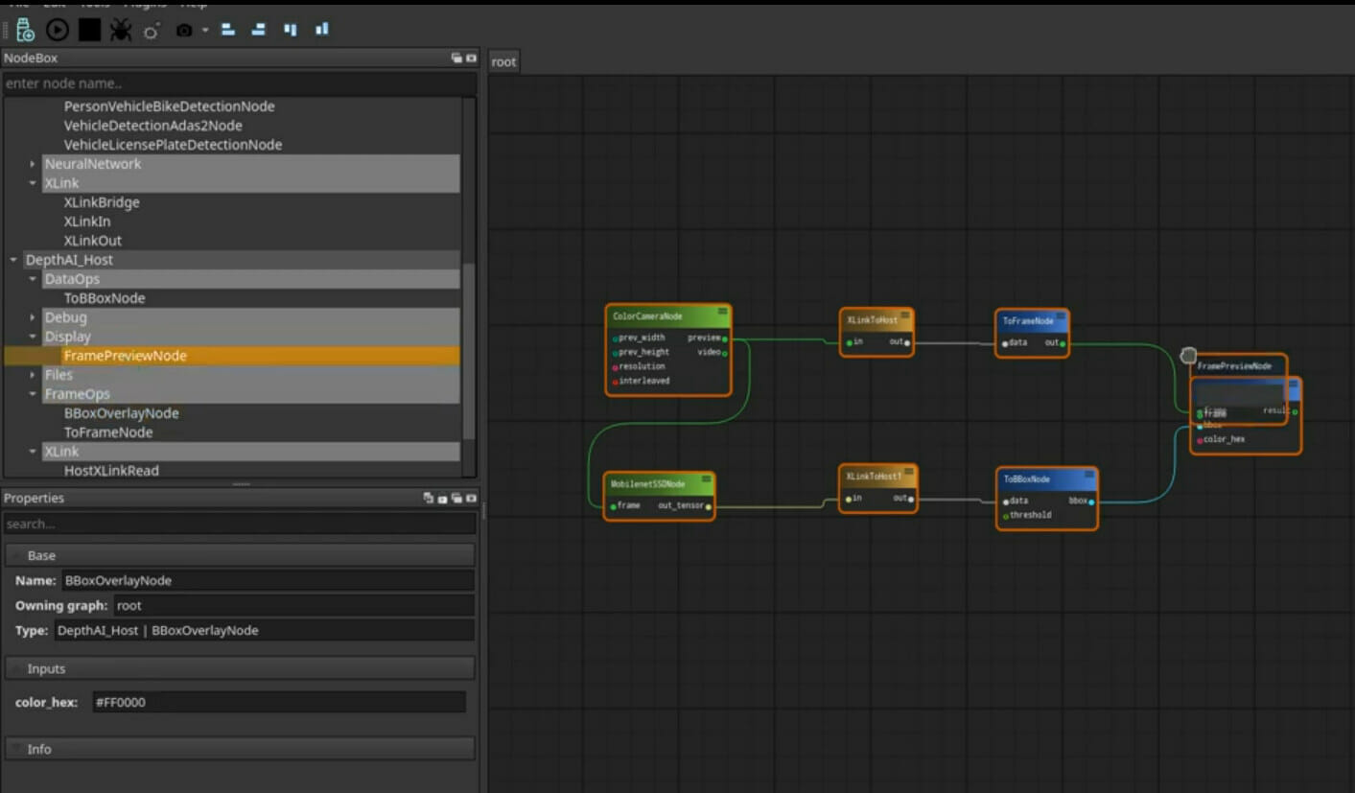Expand the Info section in Properties
Screen dimensions: 1355x793
click(240, 749)
